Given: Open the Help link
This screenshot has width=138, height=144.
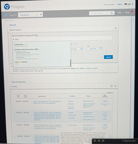Looking at the screenshot, I should (x=127, y=12).
